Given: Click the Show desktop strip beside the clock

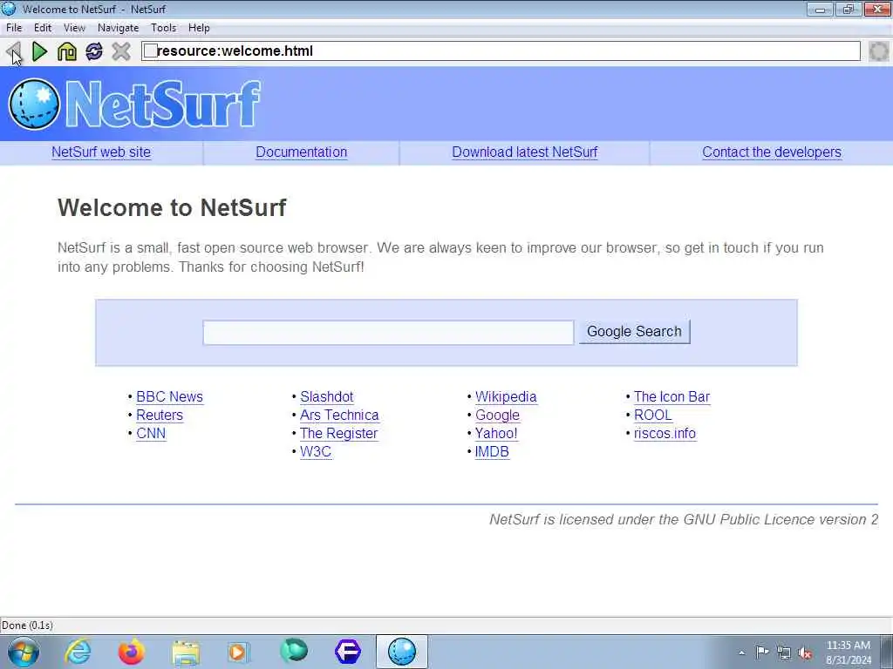Looking at the screenshot, I should pos(886,652).
